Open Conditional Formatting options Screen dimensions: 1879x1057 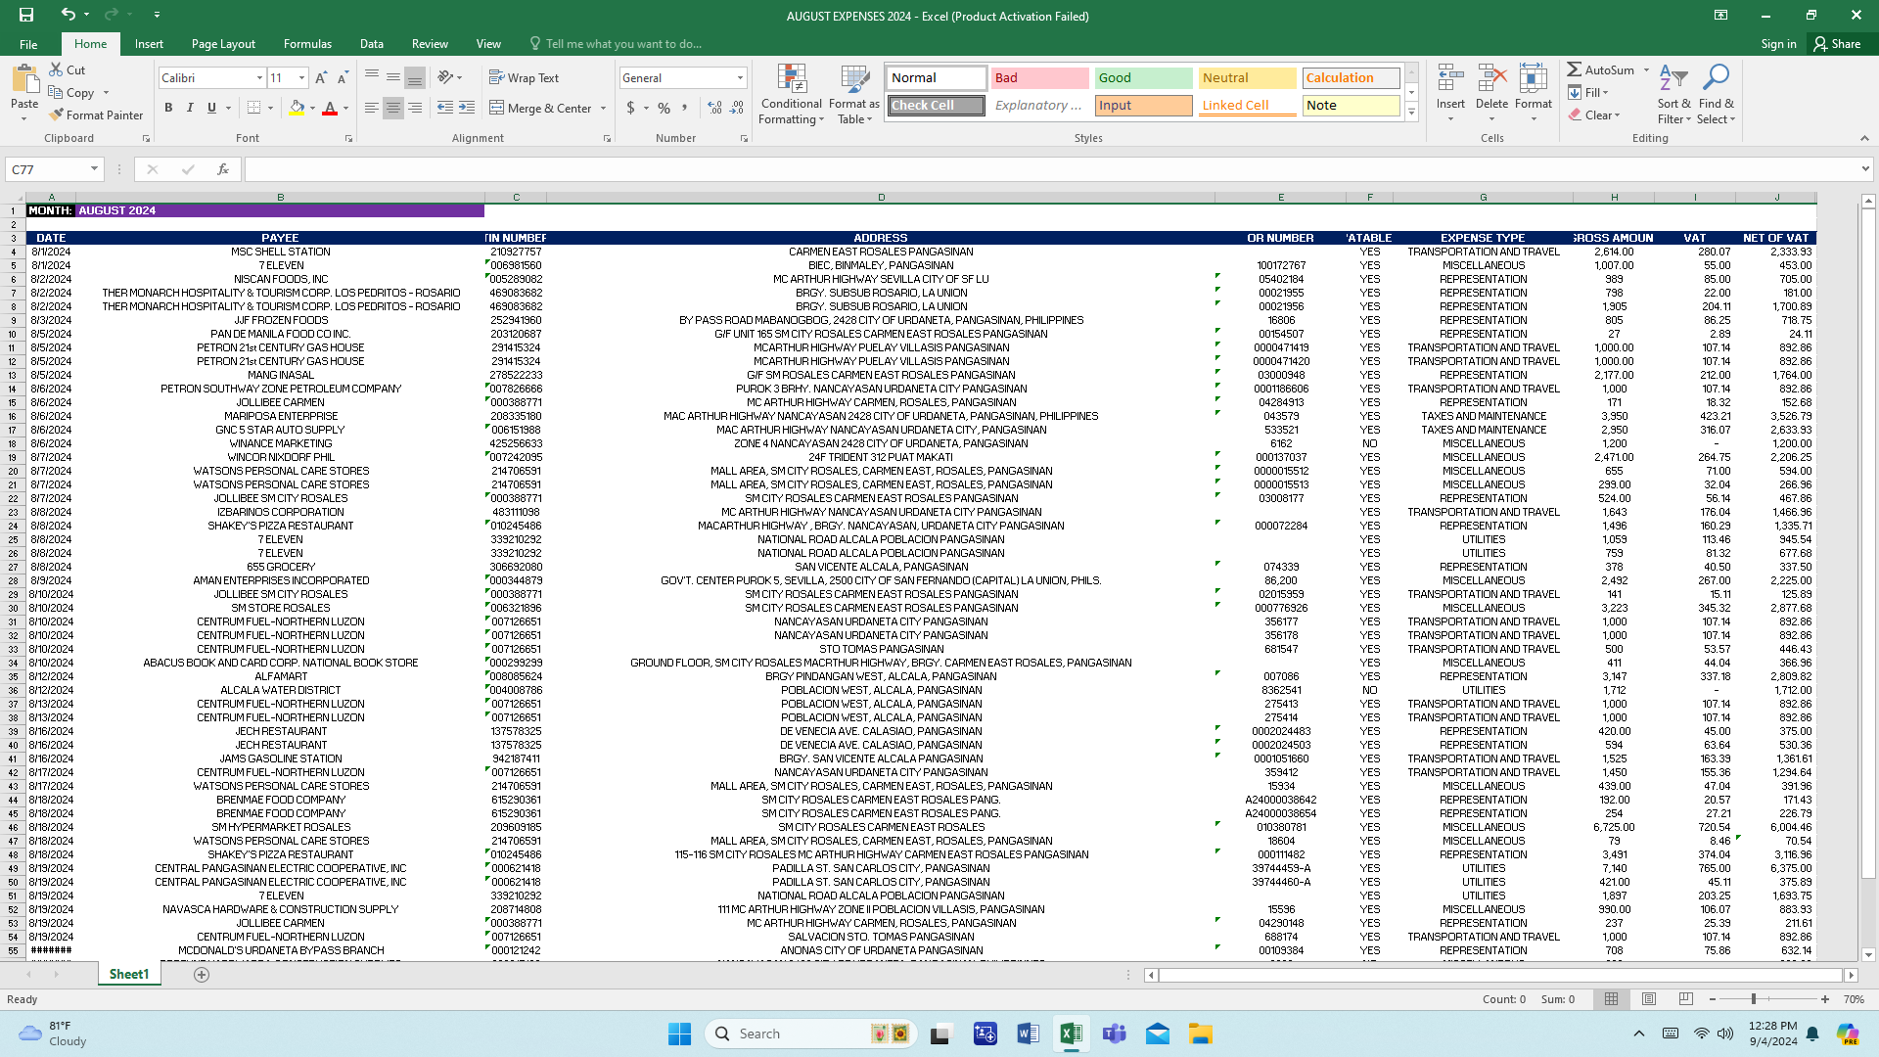point(792,94)
